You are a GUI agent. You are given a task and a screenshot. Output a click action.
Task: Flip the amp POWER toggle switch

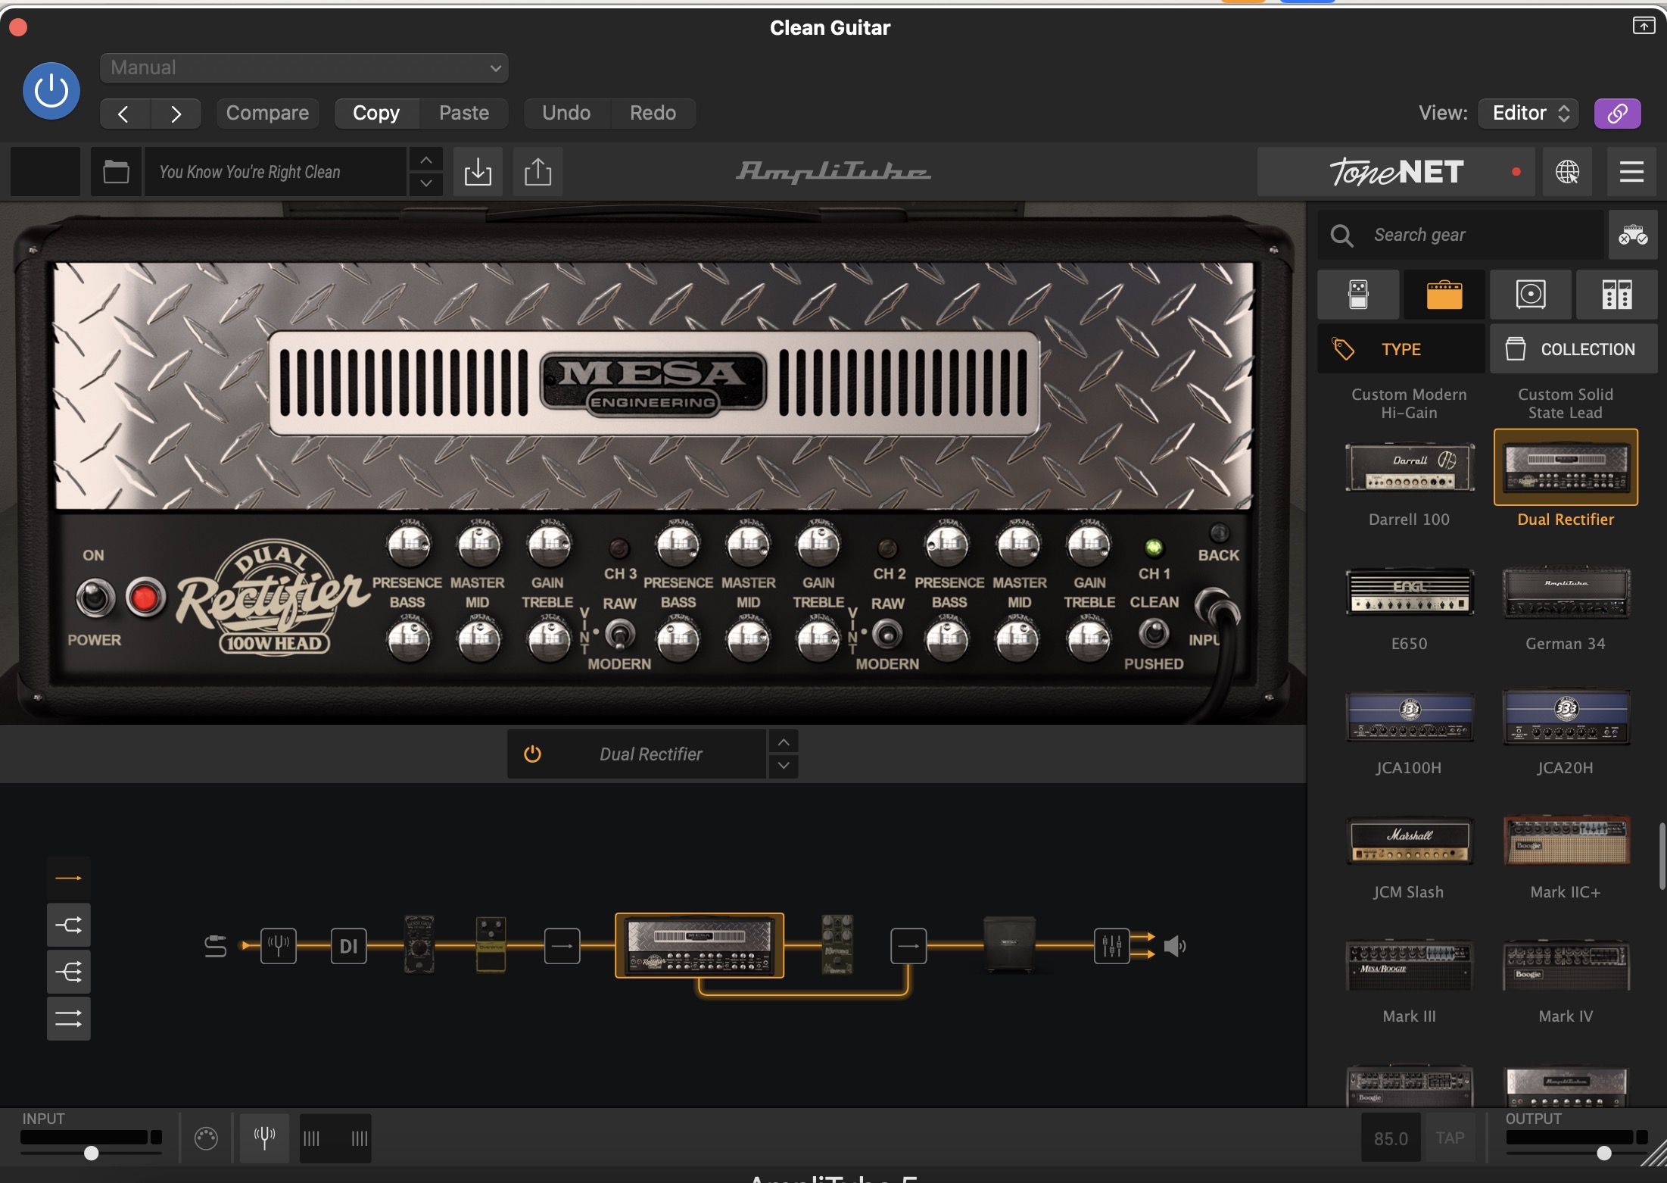tap(95, 598)
